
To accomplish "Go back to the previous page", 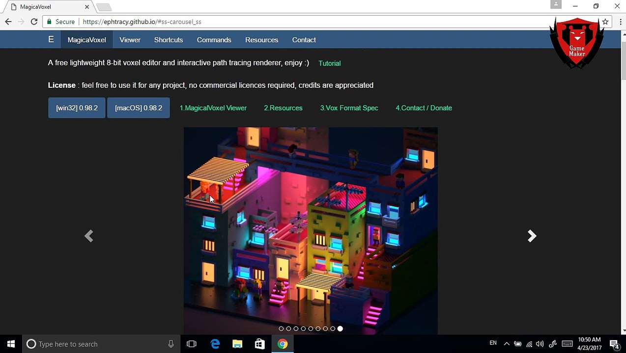I will point(8,22).
